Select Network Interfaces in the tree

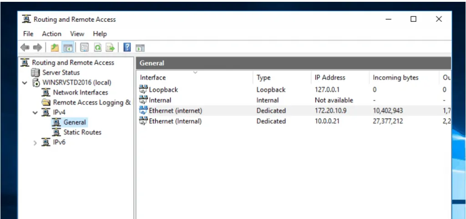click(x=81, y=92)
